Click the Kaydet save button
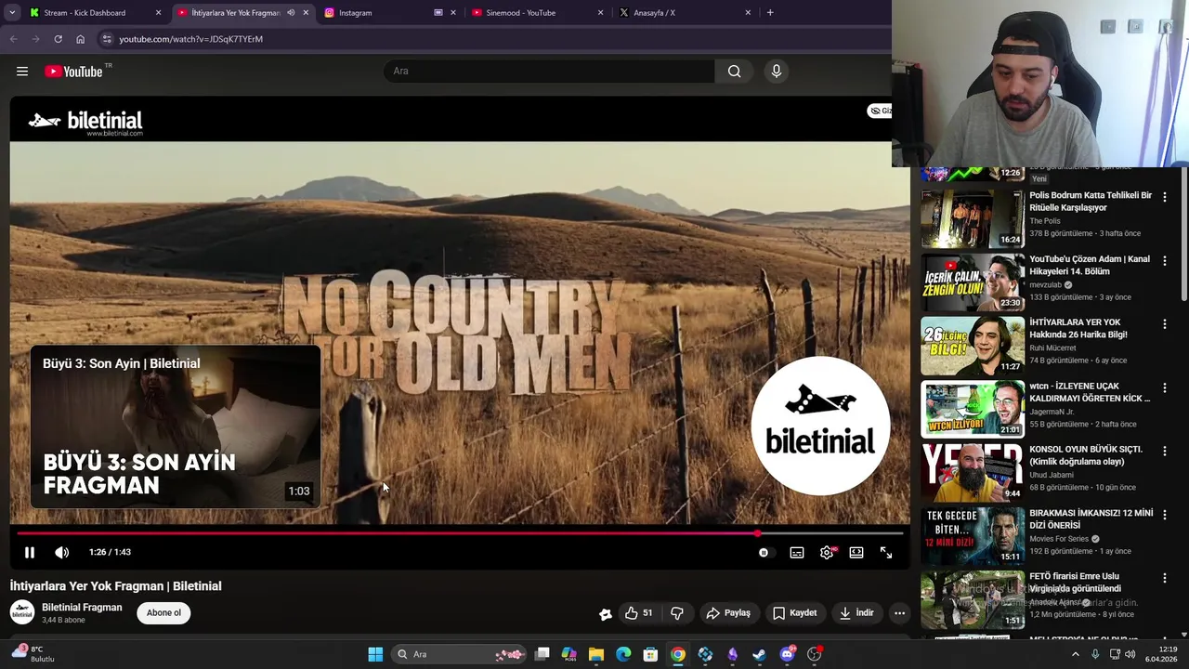The height and width of the screenshot is (669, 1189). (x=795, y=613)
